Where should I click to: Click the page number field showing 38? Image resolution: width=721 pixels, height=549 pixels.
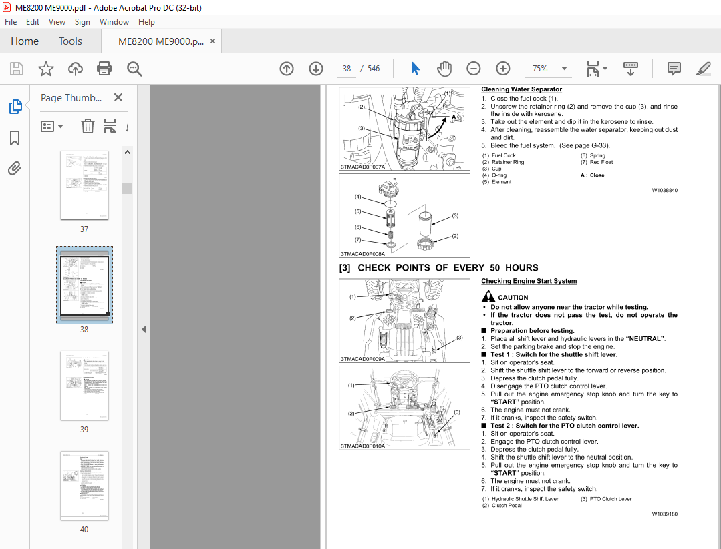click(x=347, y=69)
